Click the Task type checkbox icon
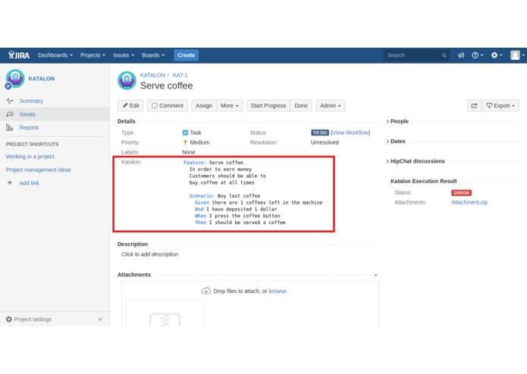Viewport: 527px width, 374px height. [x=185, y=132]
